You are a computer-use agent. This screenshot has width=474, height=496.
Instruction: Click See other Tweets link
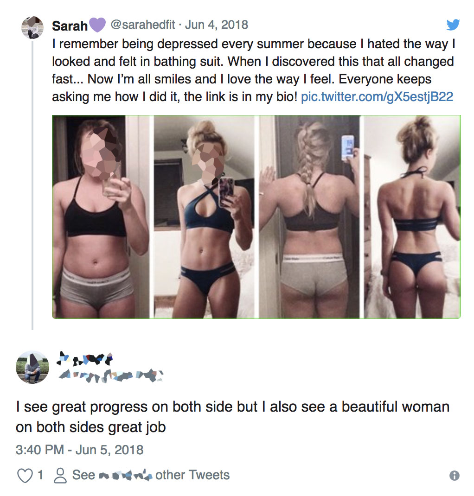point(151,475)
